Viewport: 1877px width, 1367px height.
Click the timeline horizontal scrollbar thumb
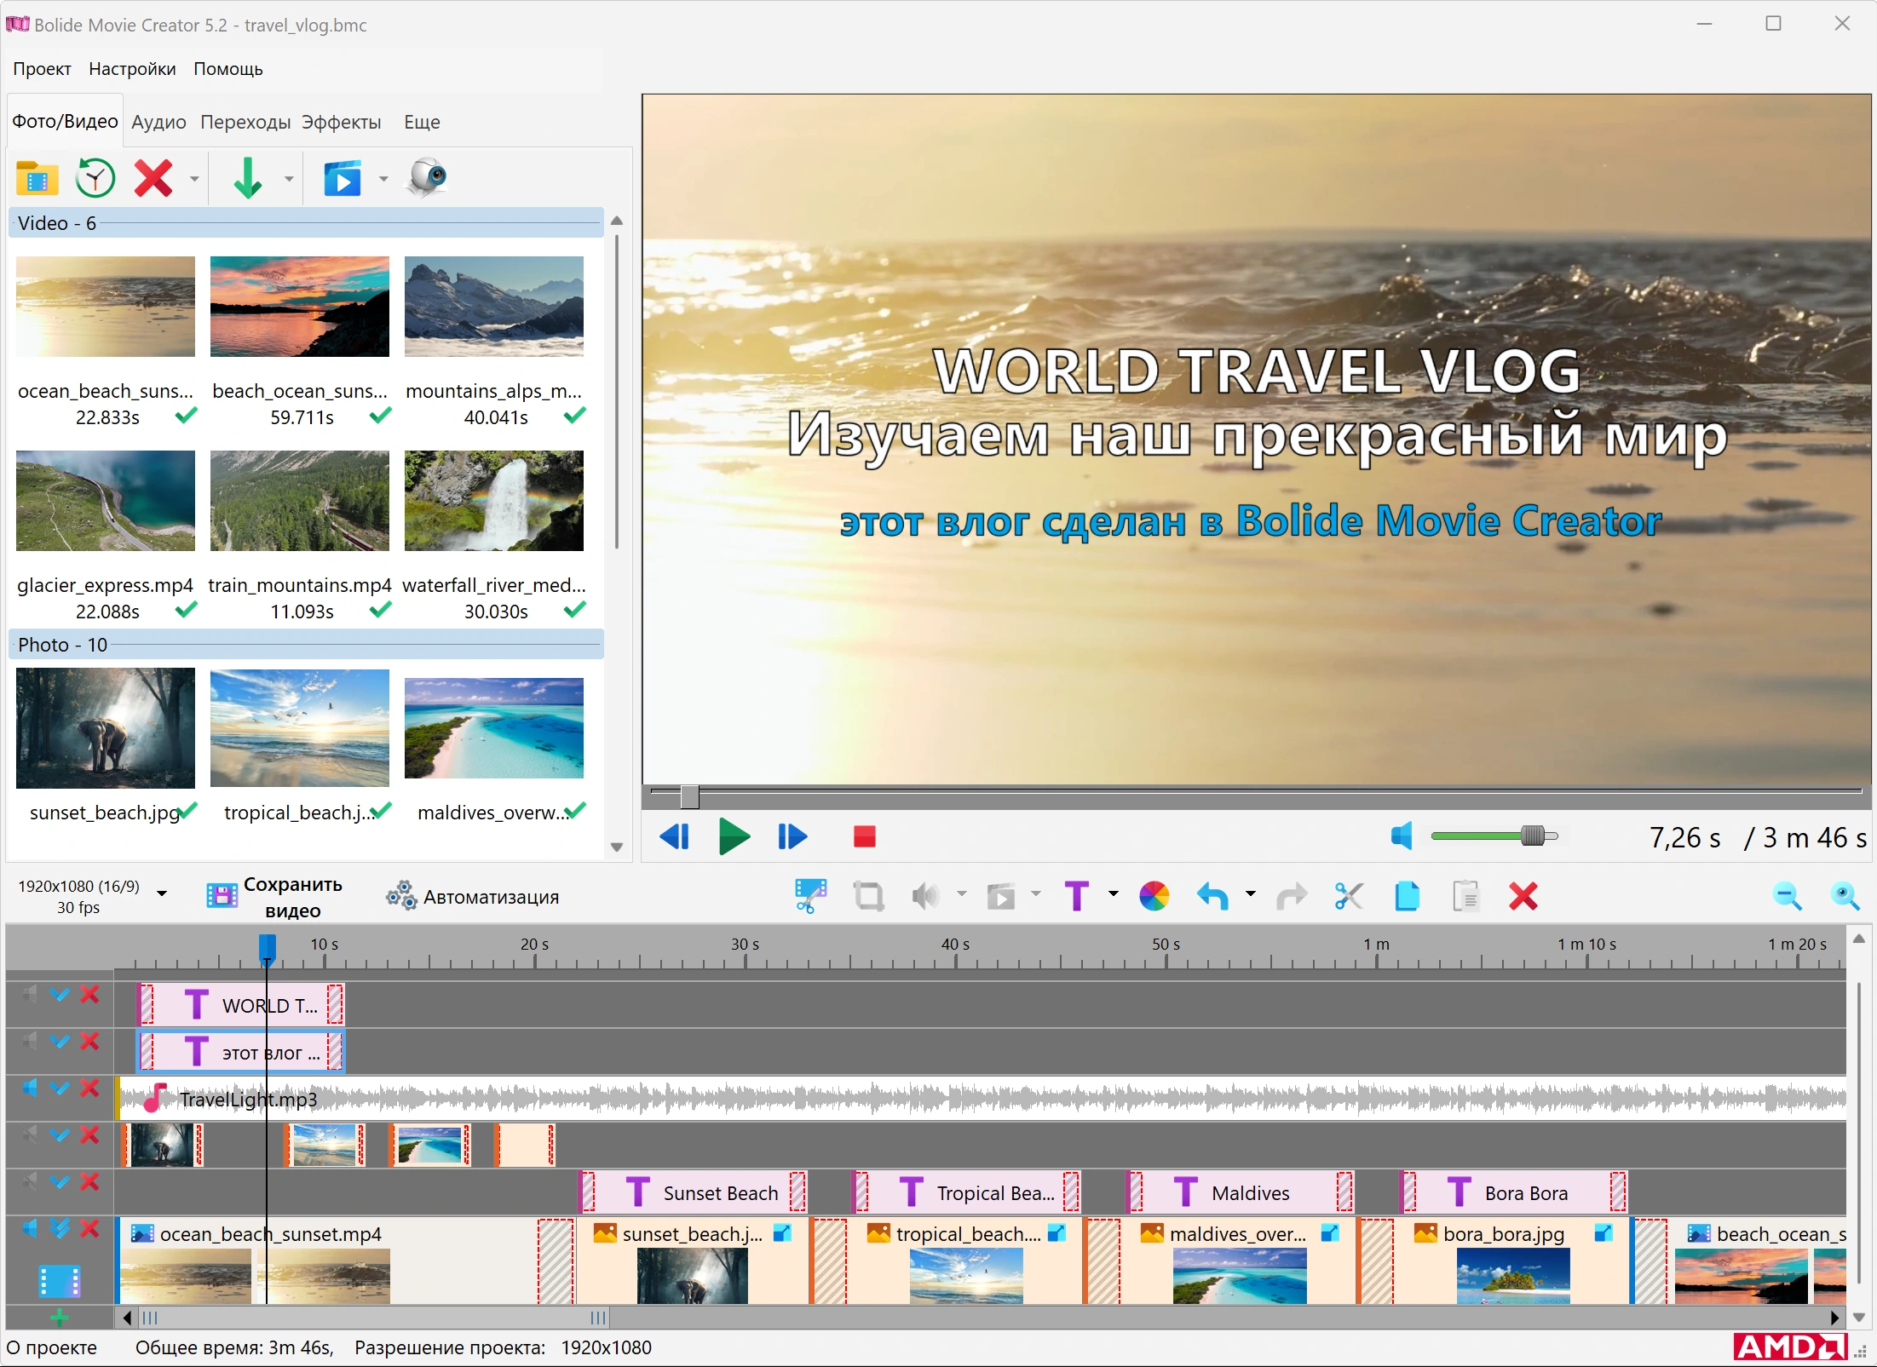[x=374, y=1318]
